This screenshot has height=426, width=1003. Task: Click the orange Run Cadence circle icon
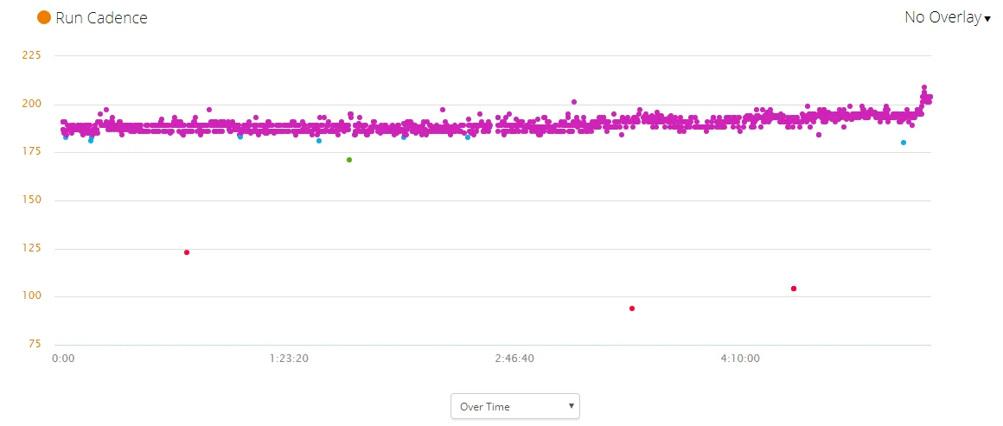pyautogui.click(x=44, y=17)
